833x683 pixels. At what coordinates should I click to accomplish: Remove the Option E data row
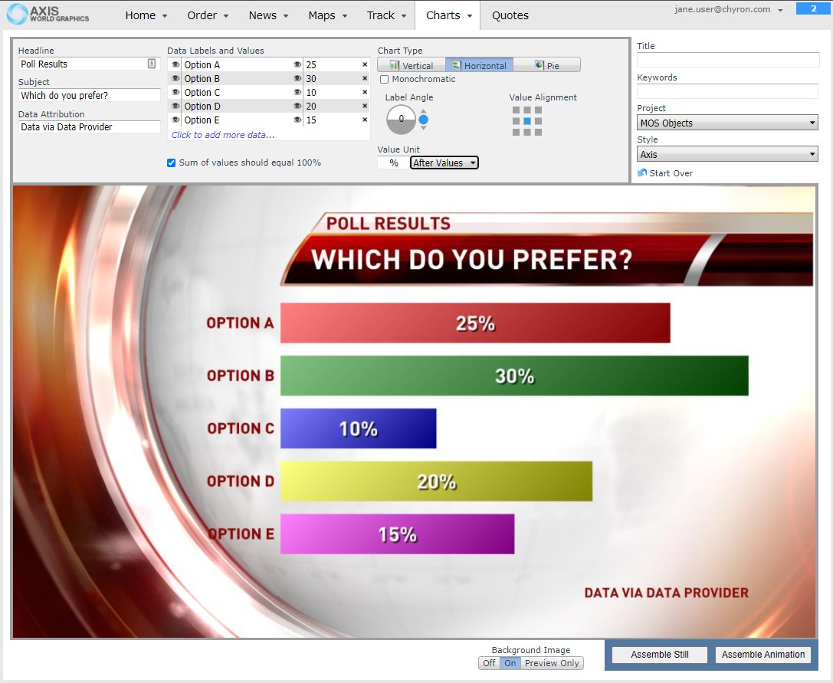pyautogui.click(x=365, y=120)
